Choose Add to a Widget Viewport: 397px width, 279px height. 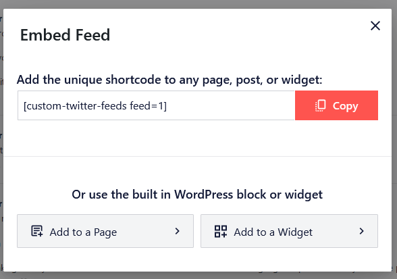pos(289,231)
